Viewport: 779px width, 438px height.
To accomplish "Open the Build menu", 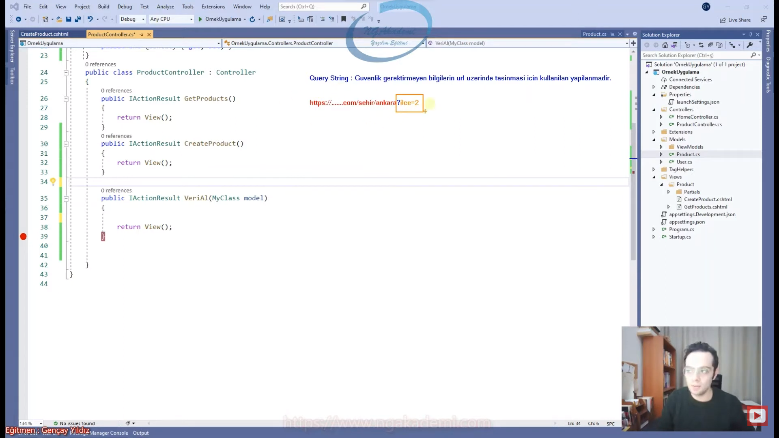I will [x=103, y=6].
